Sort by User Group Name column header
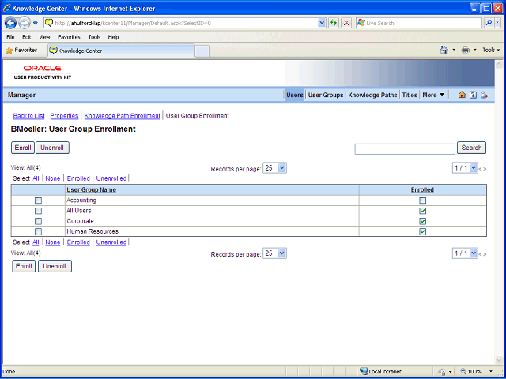Screen dimensions: 506x379 pyautogui.click(x=92, y=190)
